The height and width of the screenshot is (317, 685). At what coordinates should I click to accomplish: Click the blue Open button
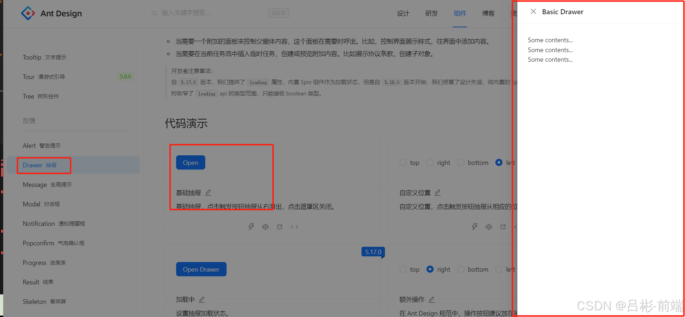(191, 162)
